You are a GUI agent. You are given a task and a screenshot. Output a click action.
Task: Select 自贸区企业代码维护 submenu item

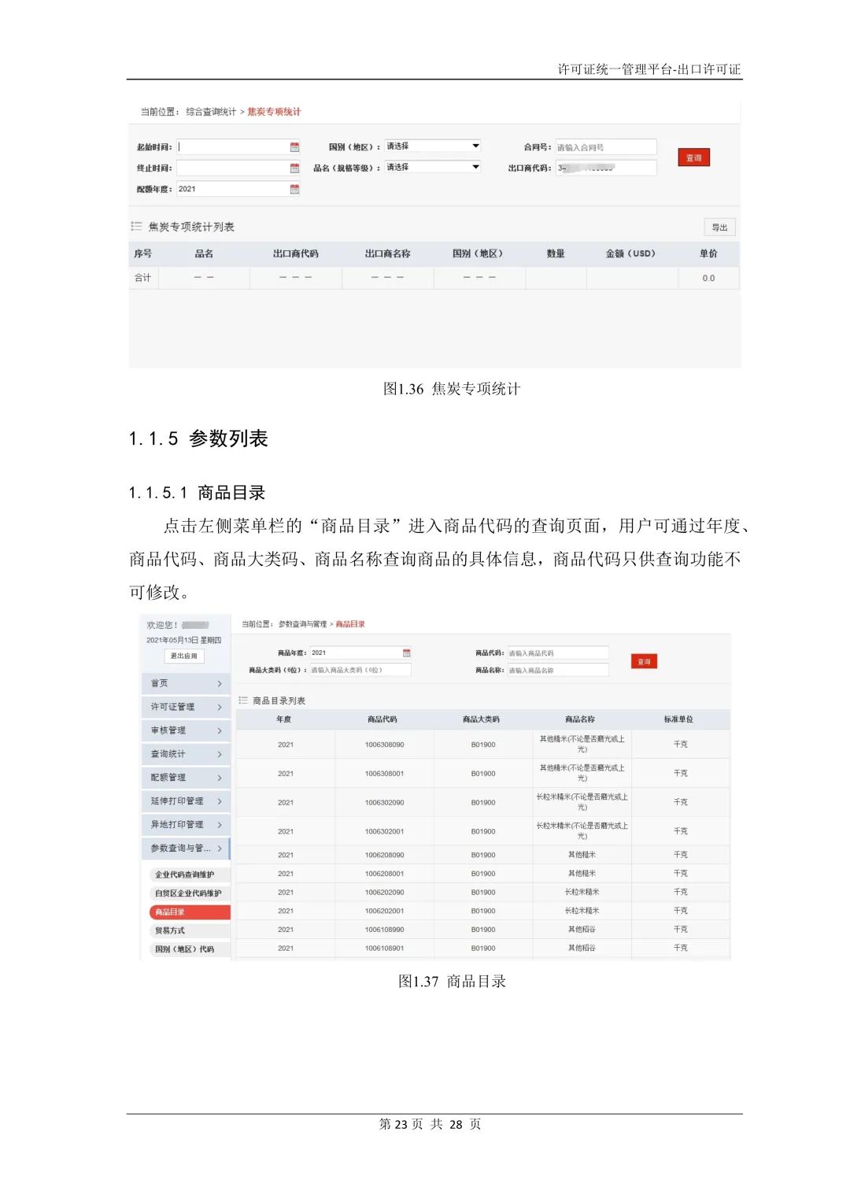[x=189, y=893]
